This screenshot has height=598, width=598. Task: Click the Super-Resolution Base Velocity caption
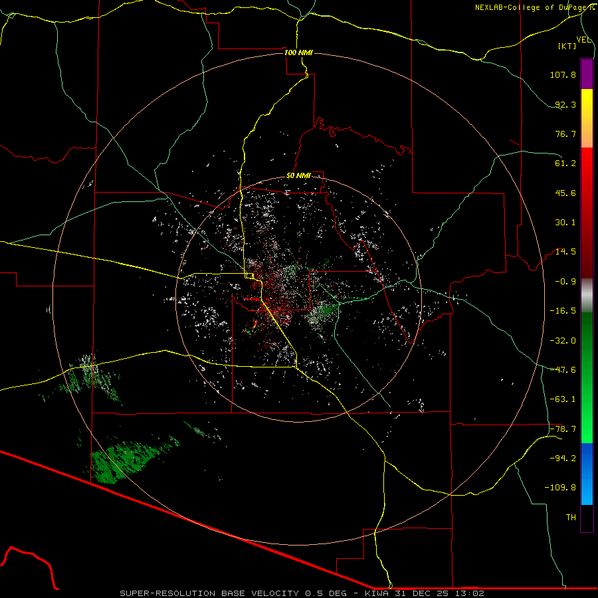pos(302,593)
